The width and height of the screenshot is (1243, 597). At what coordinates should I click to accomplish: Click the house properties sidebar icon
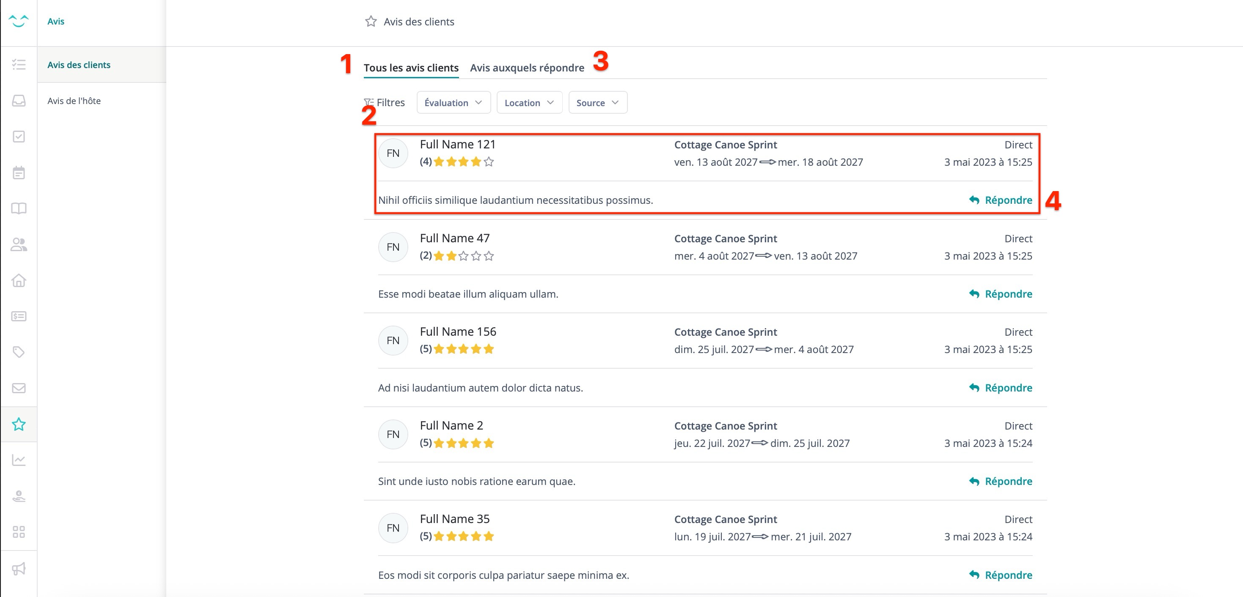(x=19, y=280)
